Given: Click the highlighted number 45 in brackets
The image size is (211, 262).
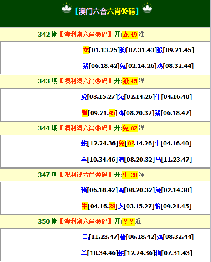Looking at the screenshot, I should tap(112, 113).
